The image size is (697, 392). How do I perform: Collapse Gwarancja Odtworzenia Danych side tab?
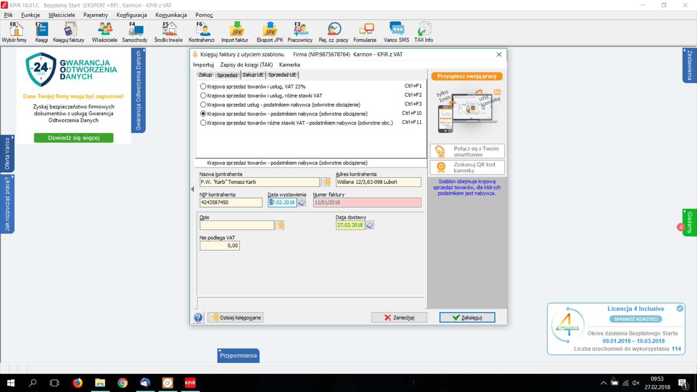tap(139, 90)
